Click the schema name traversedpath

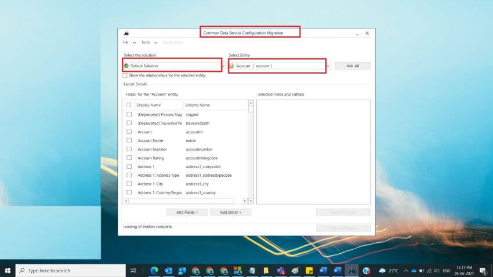click(197, 123)
